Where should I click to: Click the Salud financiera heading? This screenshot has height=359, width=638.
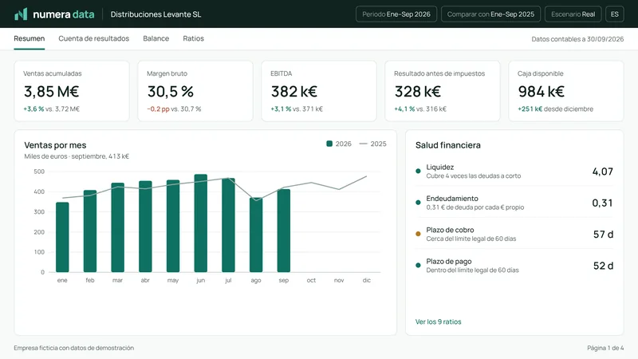(448, 145)
